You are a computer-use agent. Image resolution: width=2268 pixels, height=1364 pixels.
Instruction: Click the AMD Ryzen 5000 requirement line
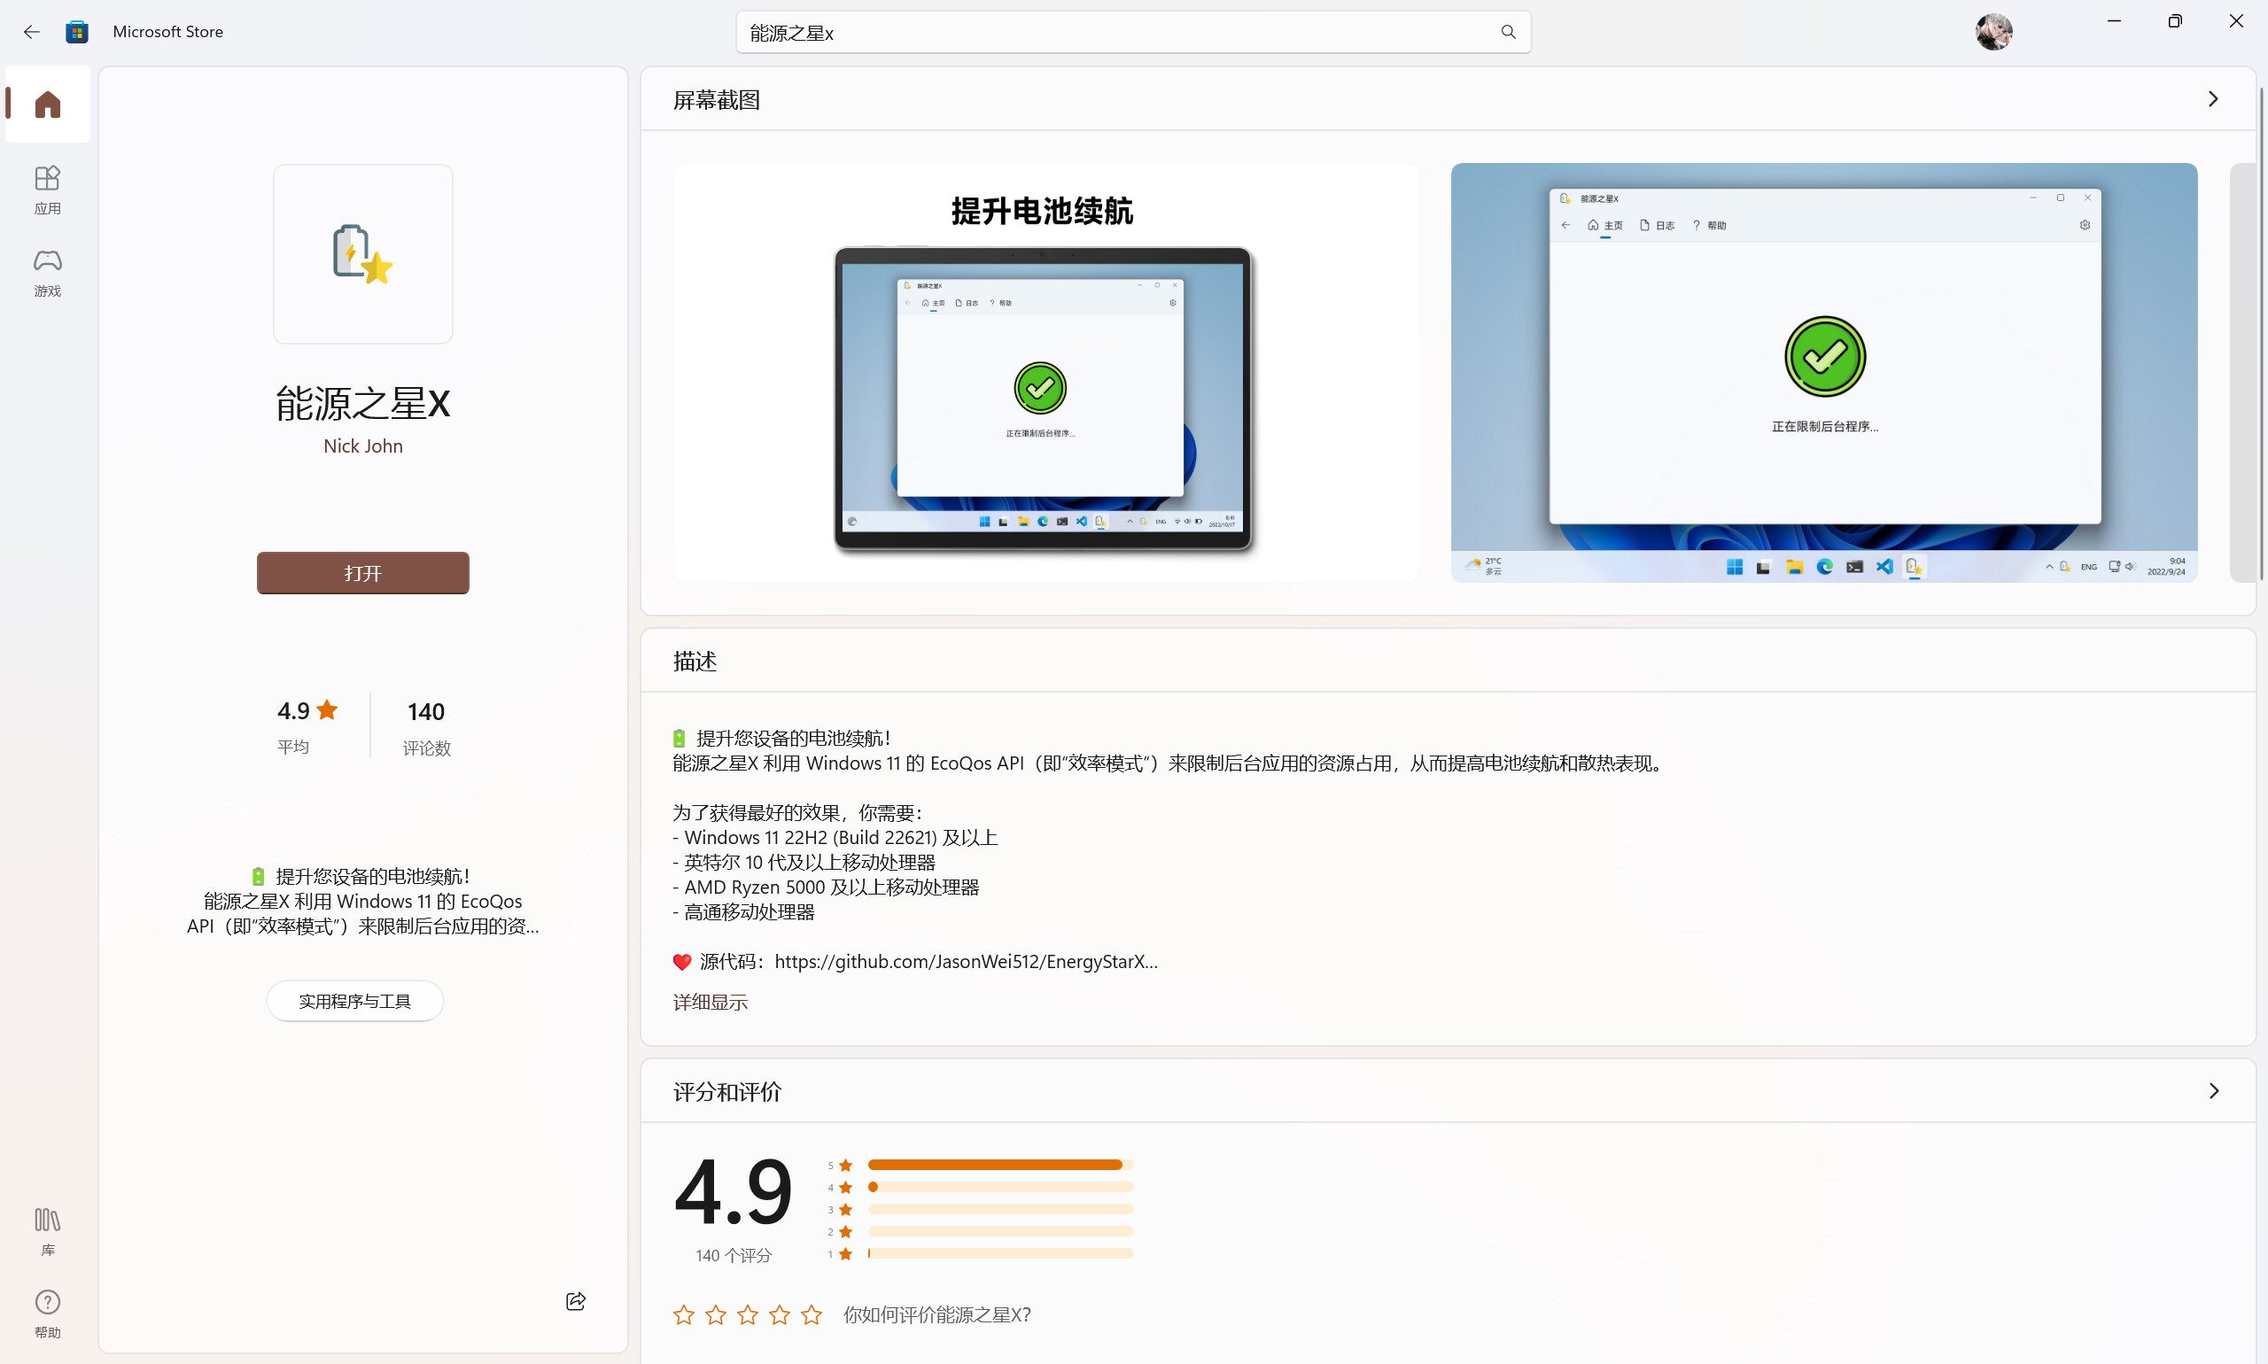826,887
